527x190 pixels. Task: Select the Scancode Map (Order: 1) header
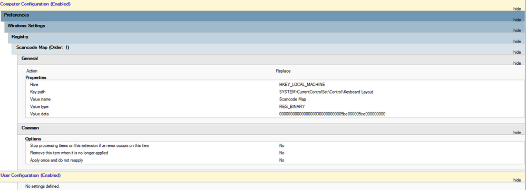[x=269, y=48]
